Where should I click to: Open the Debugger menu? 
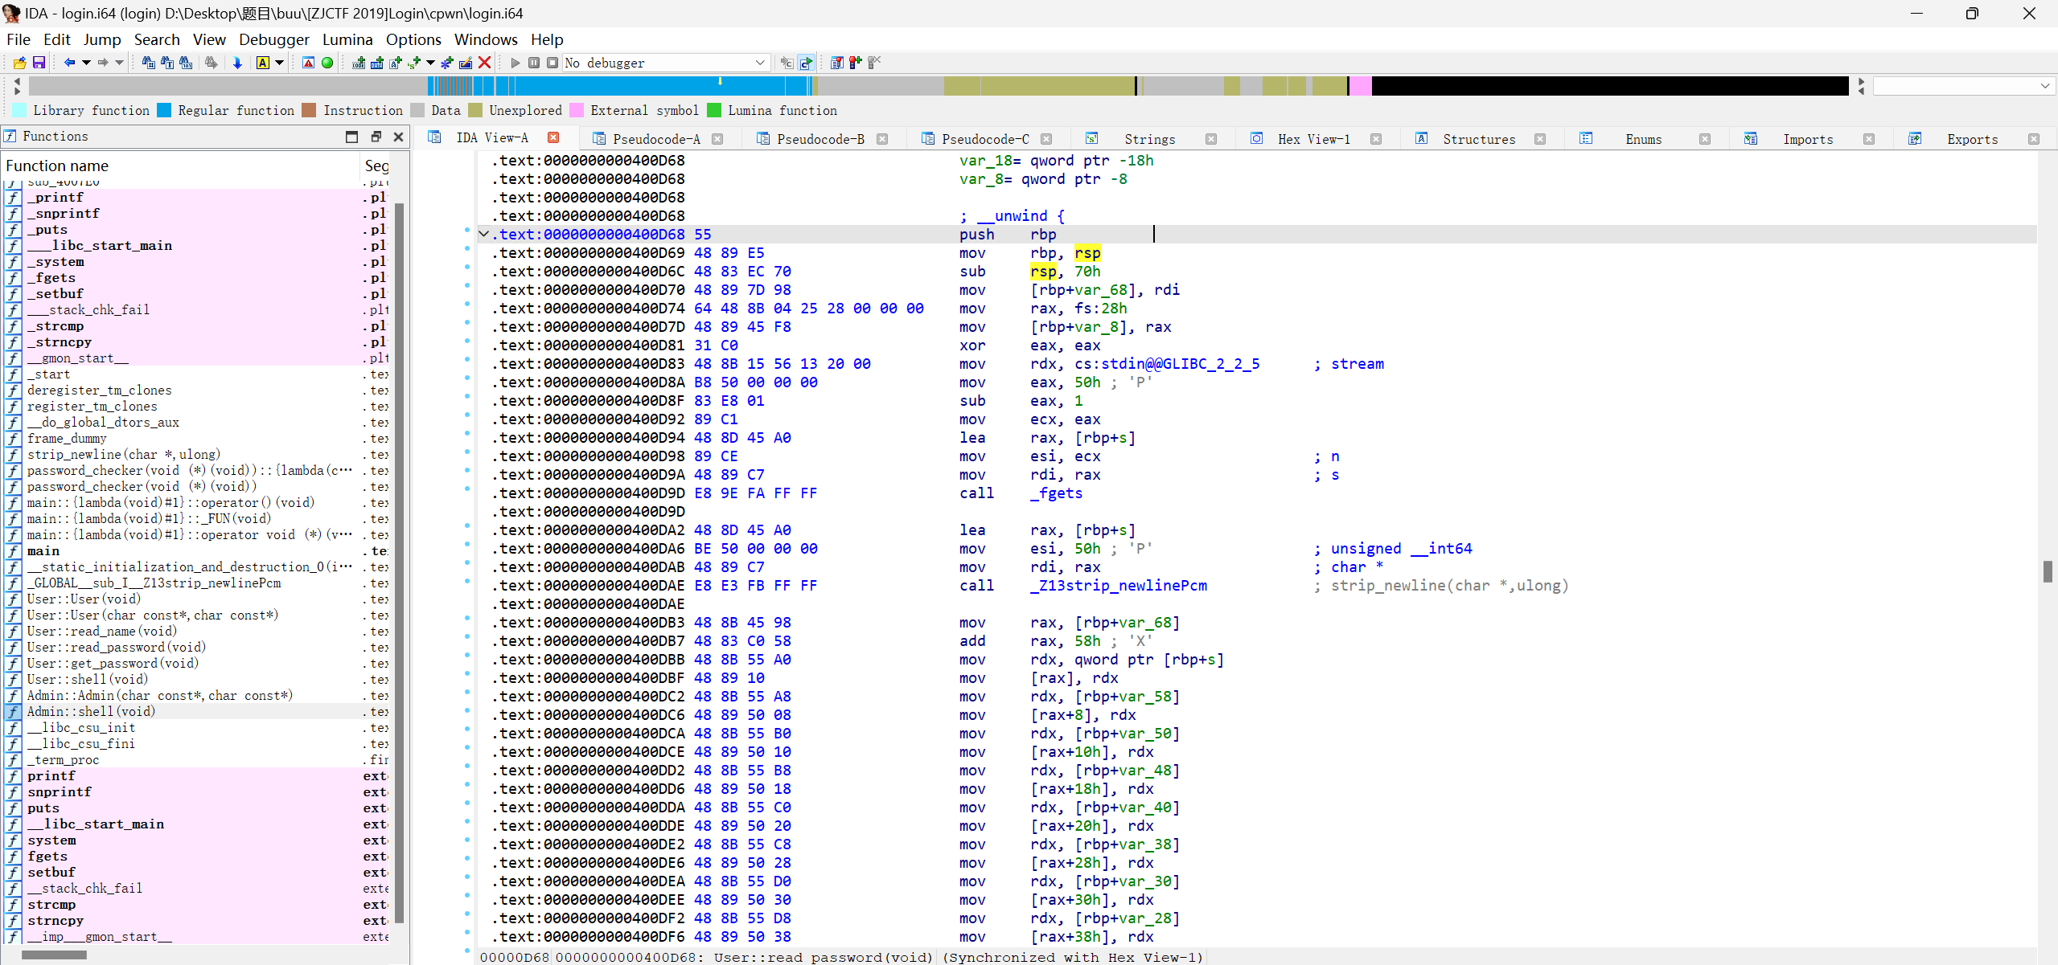point(274,39)
